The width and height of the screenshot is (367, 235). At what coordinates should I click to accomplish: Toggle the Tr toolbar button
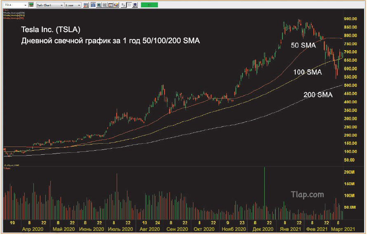129,5
